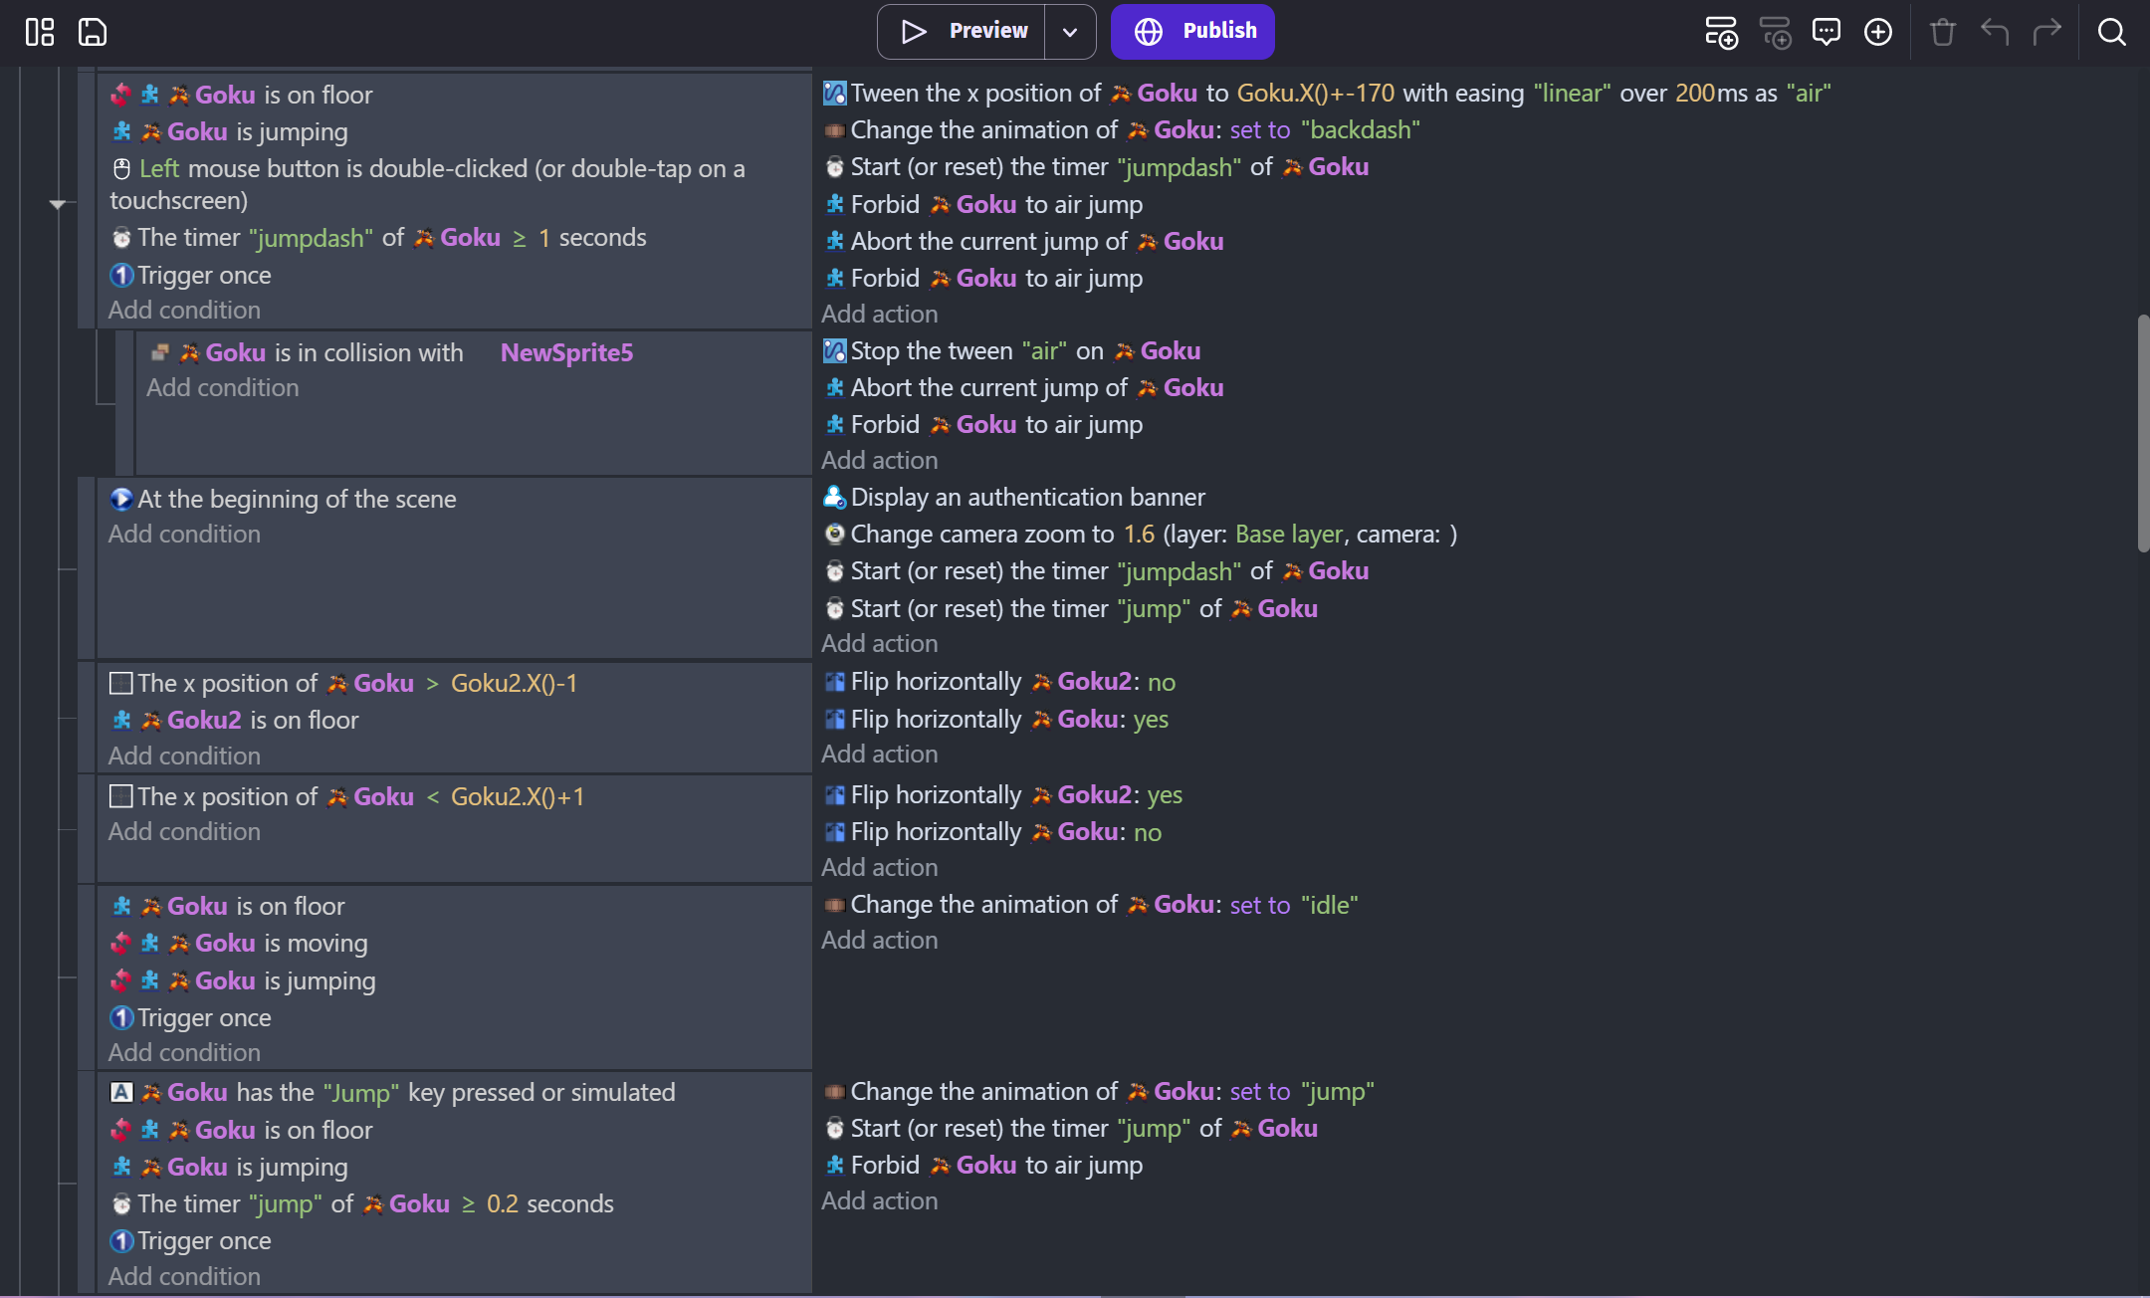Click the Publish button
Screen dimensions: 2150x1298
[x=1192, y=32]
